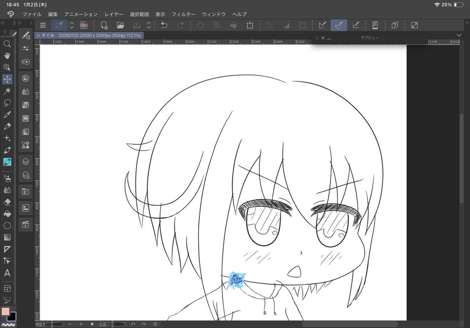This screenshot has height=328, width=470.
Task: Expand the stepper arrows beside the edit icon
Action: click(72, 25)
